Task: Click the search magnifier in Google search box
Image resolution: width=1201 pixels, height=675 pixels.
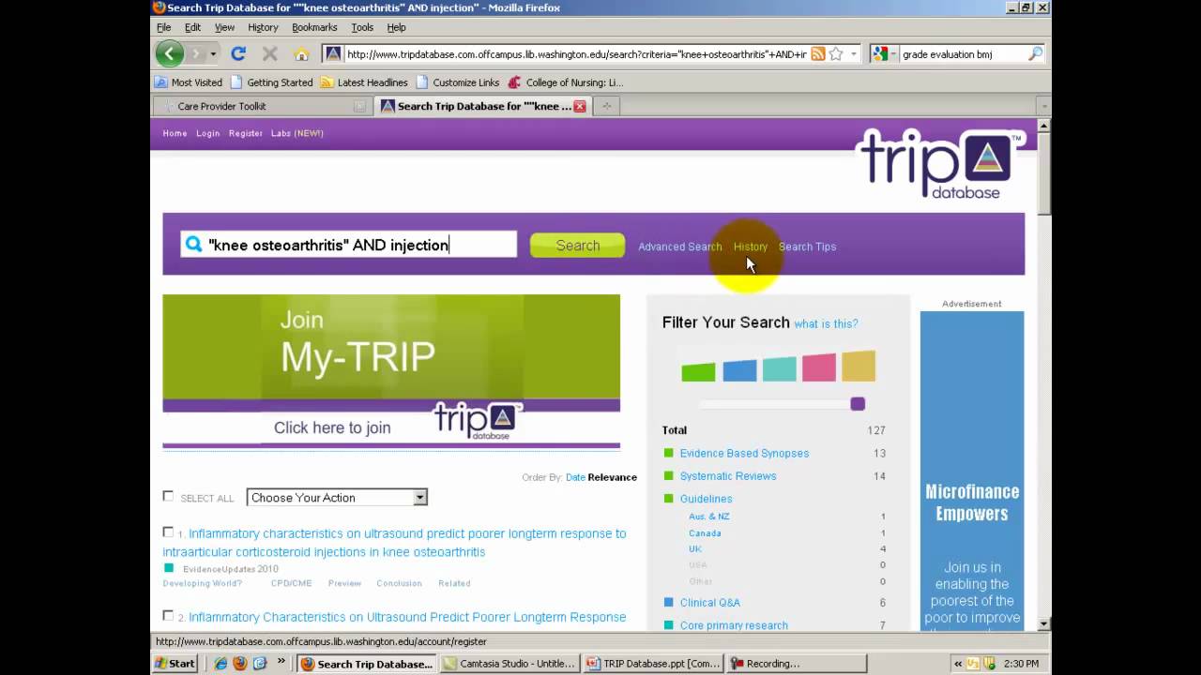Action: (1035, 54)
